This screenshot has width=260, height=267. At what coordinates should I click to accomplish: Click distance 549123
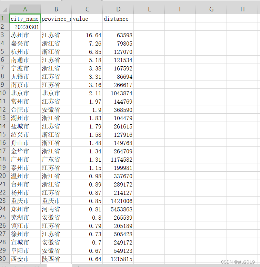click(x=118, y=250)
